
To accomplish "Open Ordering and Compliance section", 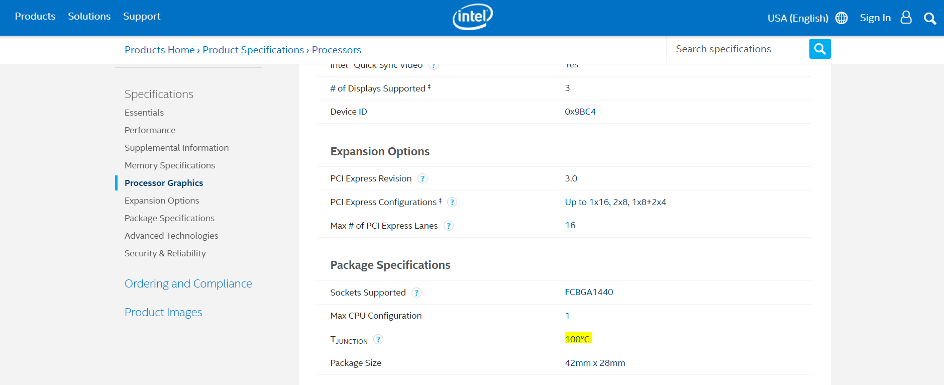I will (188, 283).
